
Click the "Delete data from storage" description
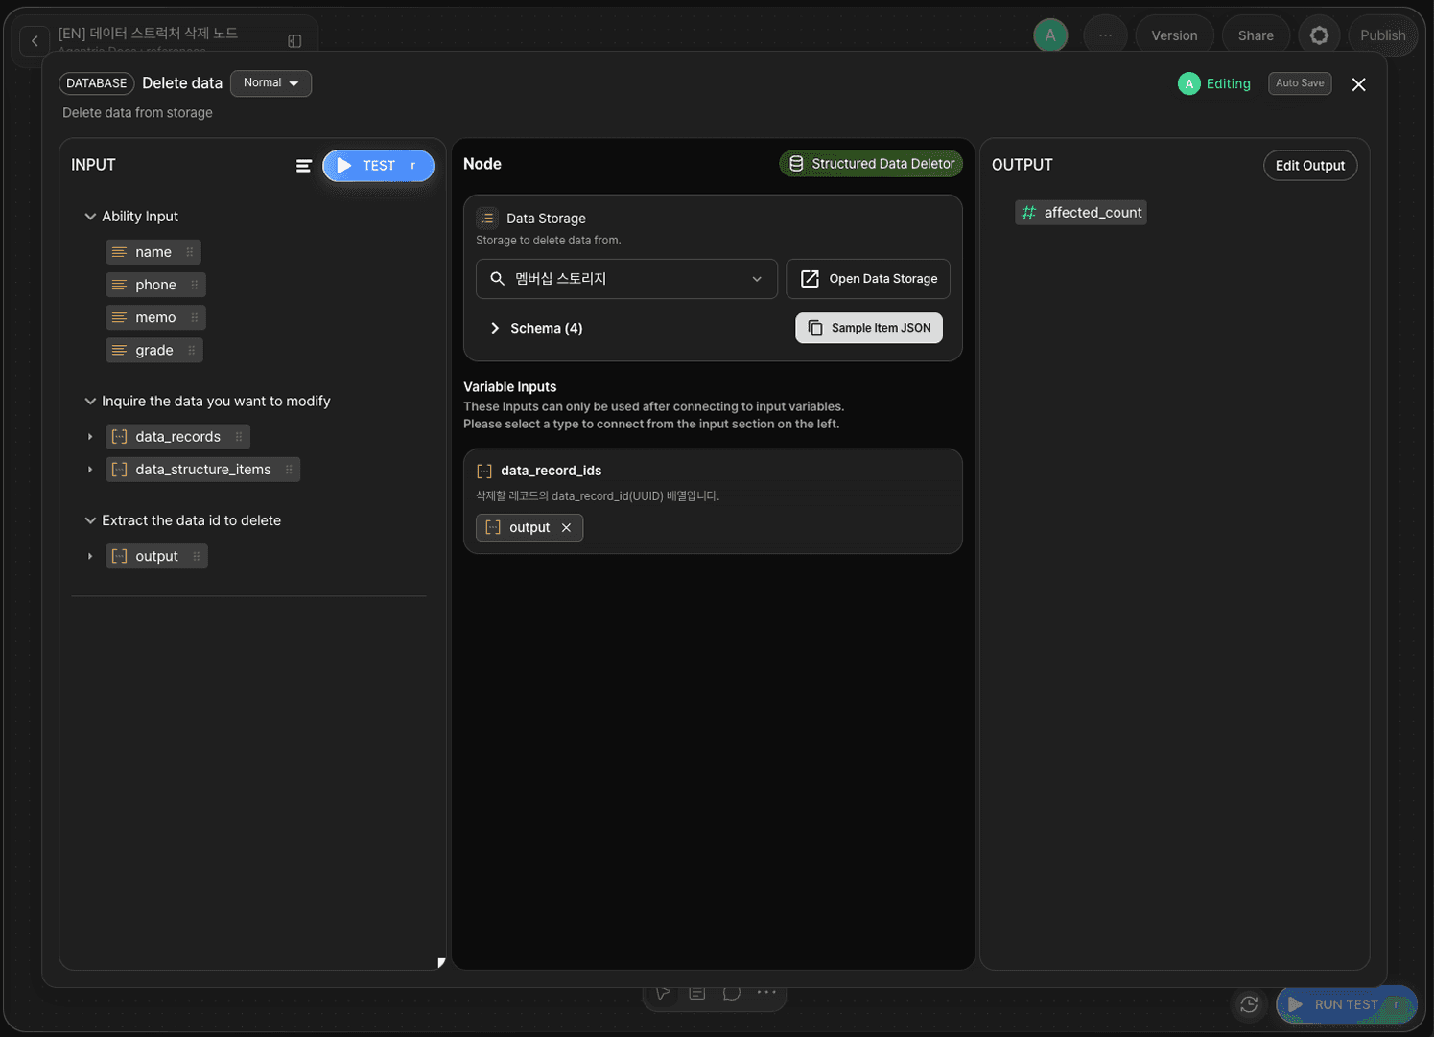tap(137, 113)
